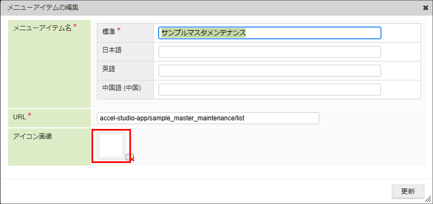
Task: Remove icon image with red X icon
Action: point(130,158)
